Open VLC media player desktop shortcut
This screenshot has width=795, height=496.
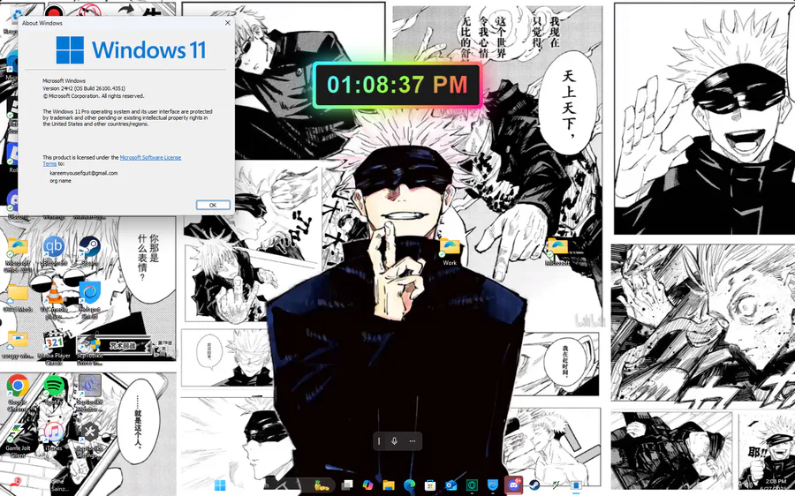tap(54, 300)
